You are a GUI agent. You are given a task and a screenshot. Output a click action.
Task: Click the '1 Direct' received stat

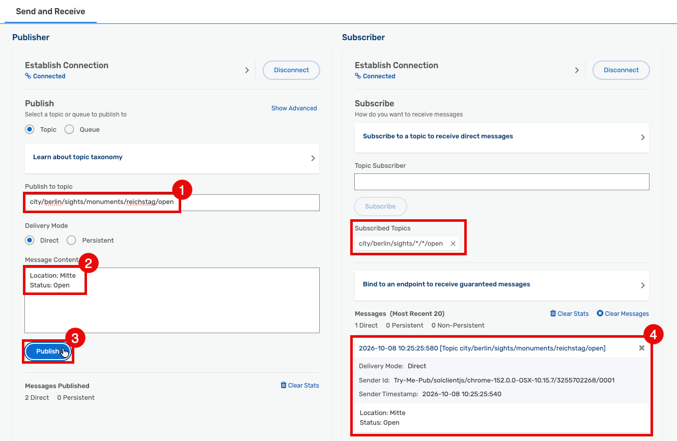(x=366, y=326)
